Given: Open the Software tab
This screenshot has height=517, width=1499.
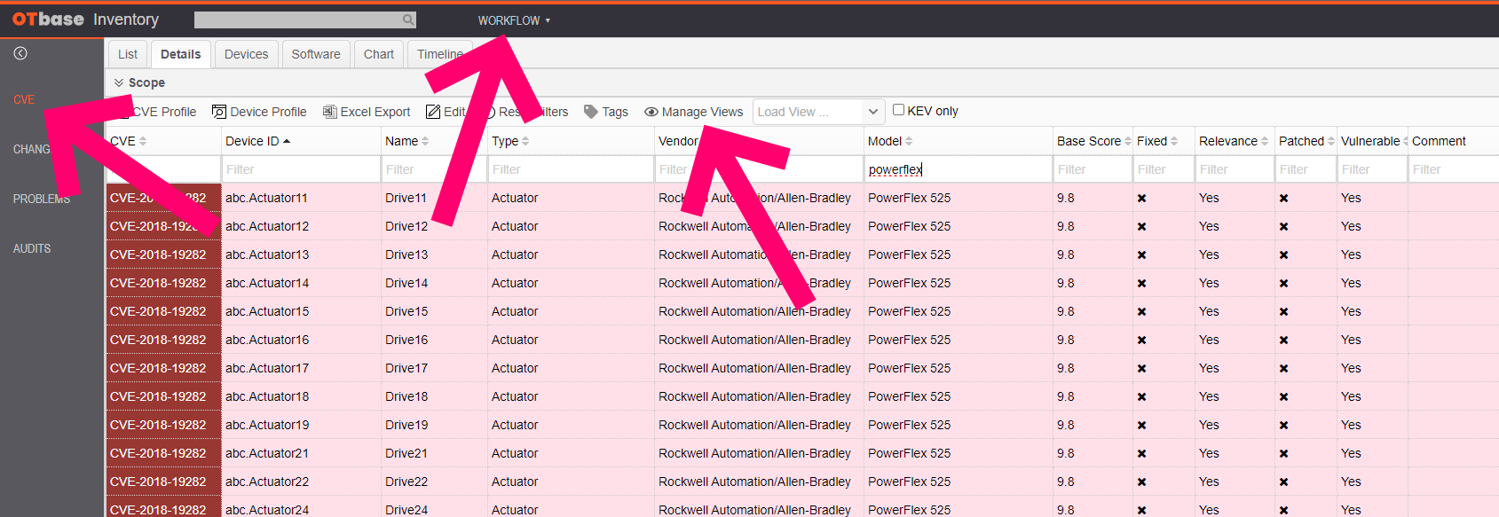Looking at the screenshot, I should point(316,54).
